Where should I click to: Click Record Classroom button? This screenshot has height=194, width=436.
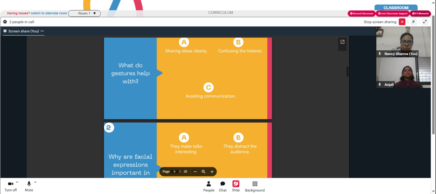pos(361,13)
